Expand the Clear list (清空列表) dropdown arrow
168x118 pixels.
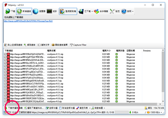point(90,108)
